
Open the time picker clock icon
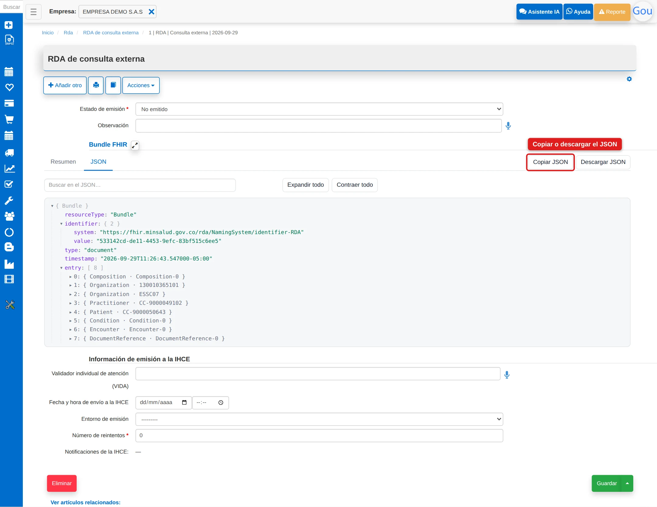tap(221, 403)
